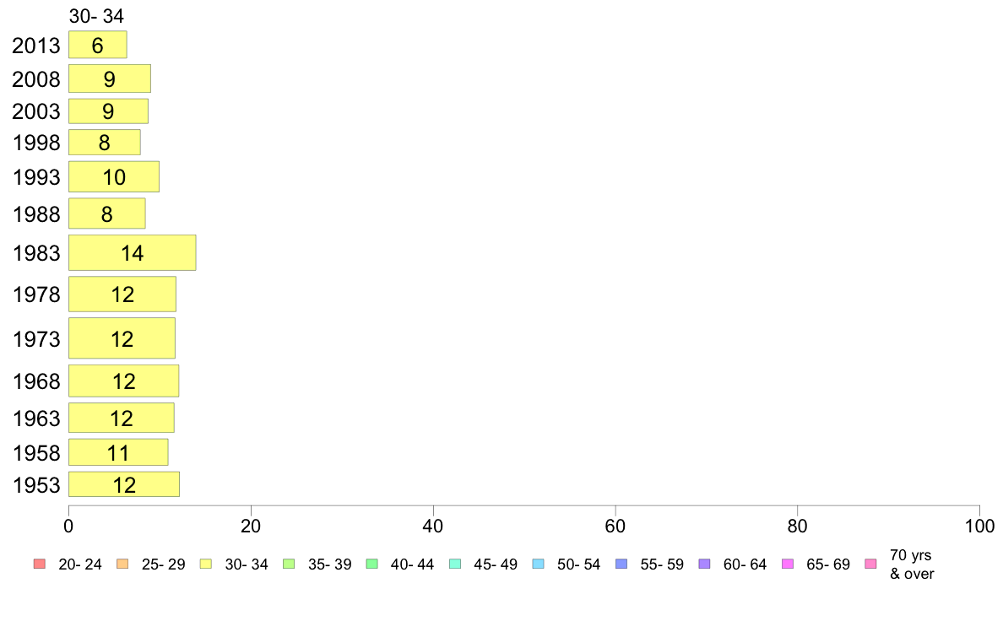The width and height of the screenshot is (1003, 621).
Task: Select the 1953 bar at the bottom
Action: pos(123,485)
